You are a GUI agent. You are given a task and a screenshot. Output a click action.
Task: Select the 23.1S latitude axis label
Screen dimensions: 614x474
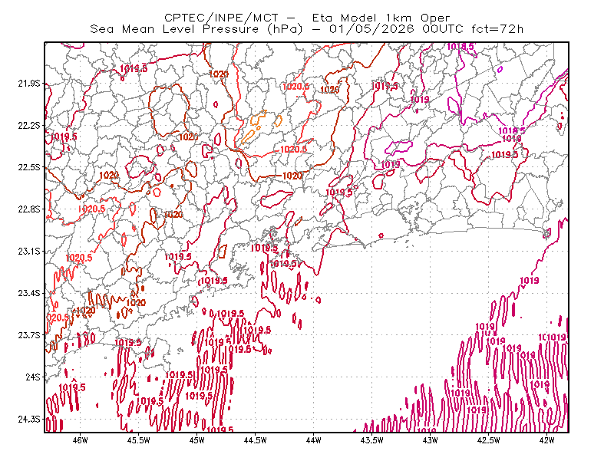(28, 251)
